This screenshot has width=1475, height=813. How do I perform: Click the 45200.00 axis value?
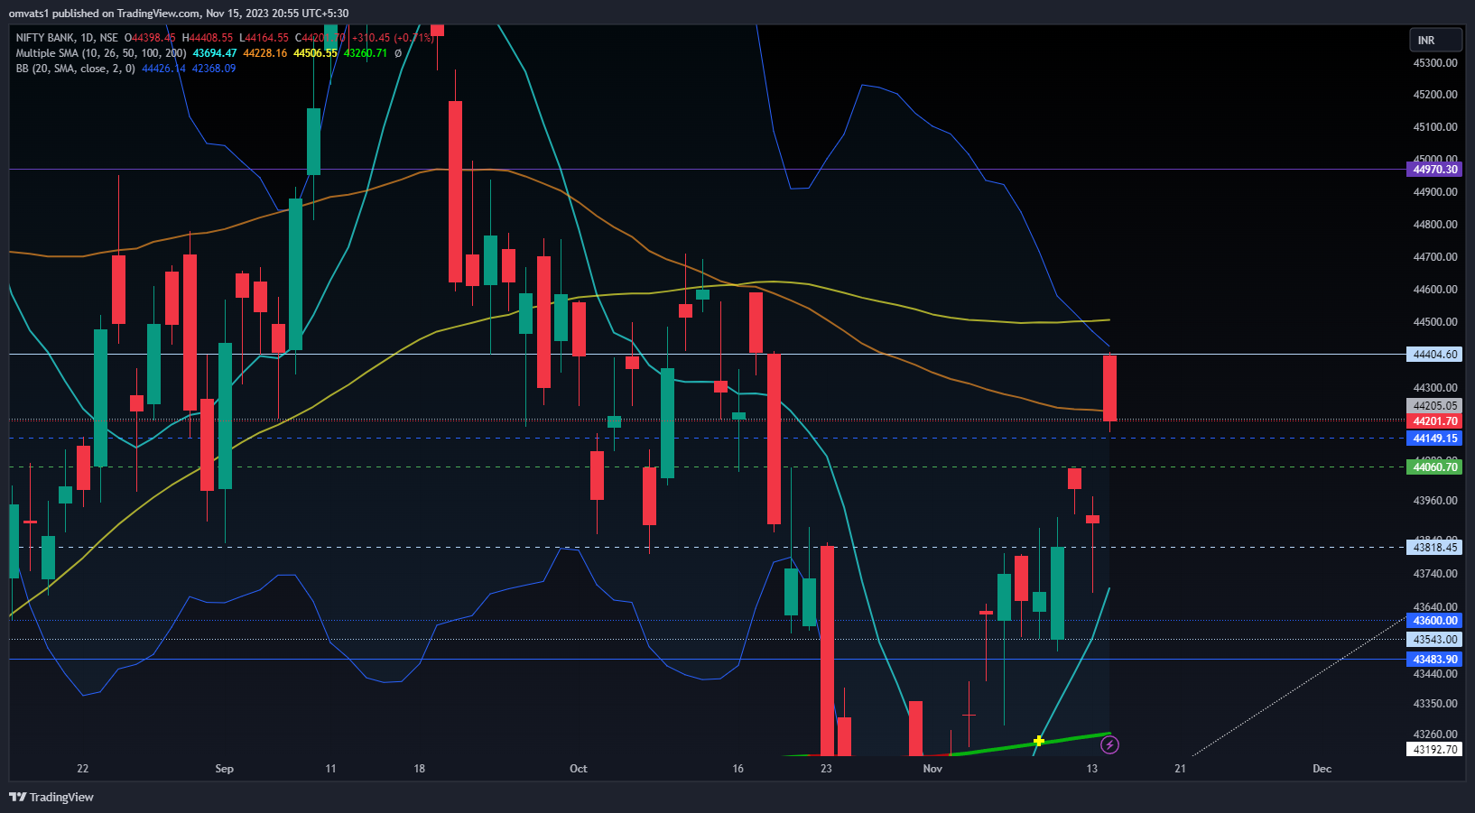pyautogui.click(x=1435, y=95)
